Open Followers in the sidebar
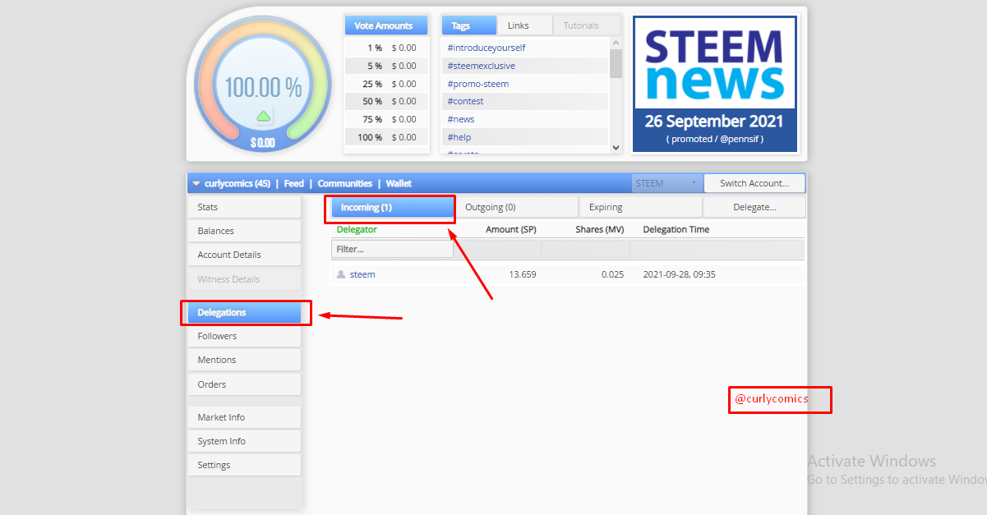987x515 pixels. (x=244, y=336)
